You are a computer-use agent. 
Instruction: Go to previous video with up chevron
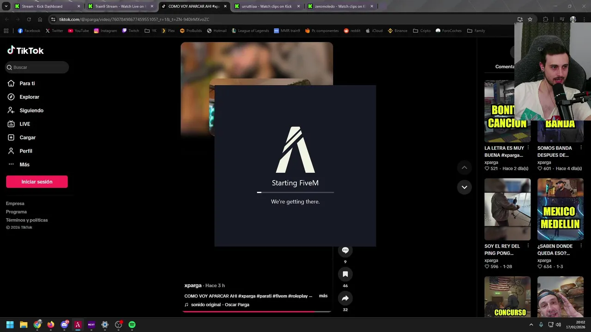pos(464,167)
